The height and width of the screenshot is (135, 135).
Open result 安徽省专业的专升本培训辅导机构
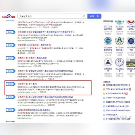45,71
